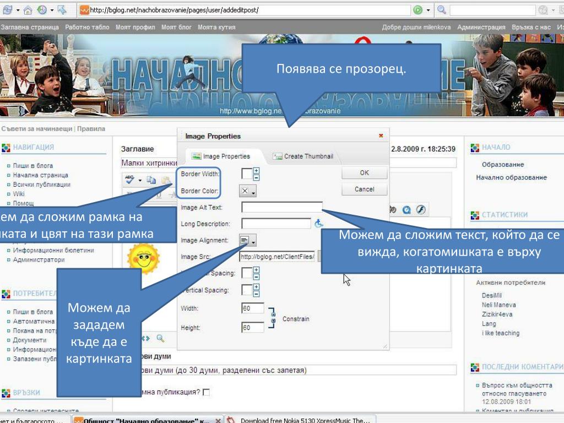This screenshot has width=564, height=423.
Task: Open the browser home page icon
Action: (x=28, y=10)
